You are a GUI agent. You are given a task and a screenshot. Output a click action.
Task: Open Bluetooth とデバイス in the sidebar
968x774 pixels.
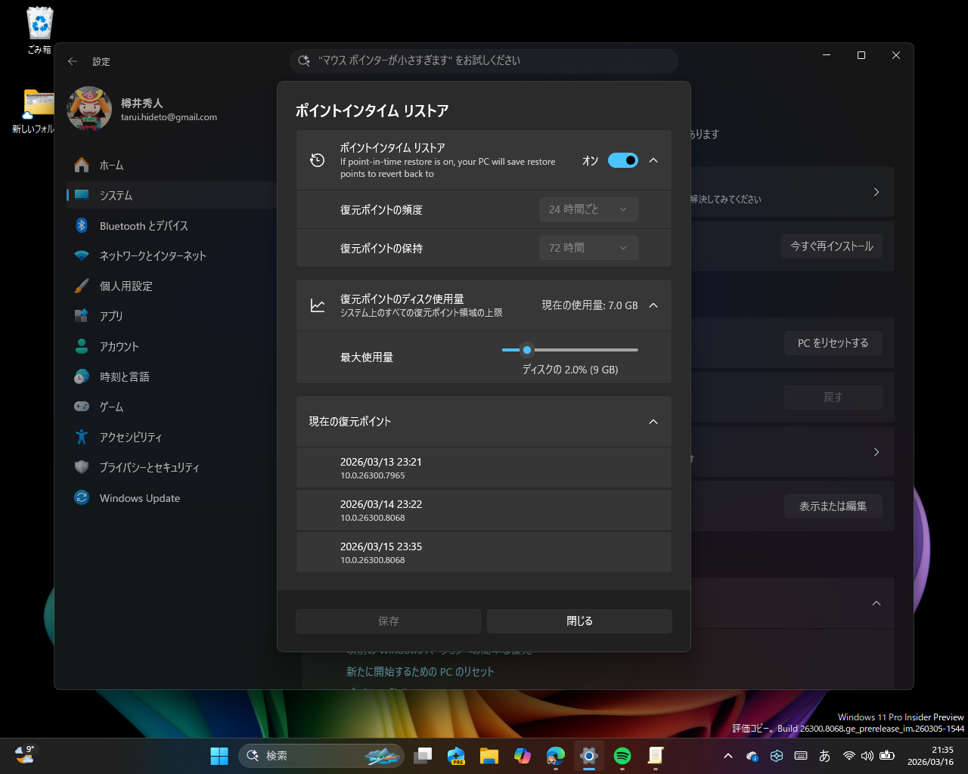click(172, 225)
